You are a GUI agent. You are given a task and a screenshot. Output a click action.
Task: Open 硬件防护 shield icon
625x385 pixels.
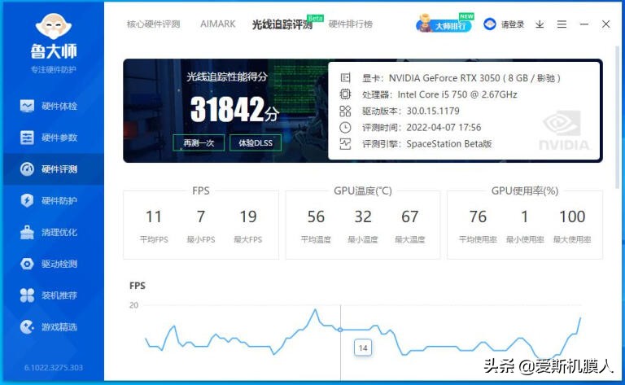point(27,200)
